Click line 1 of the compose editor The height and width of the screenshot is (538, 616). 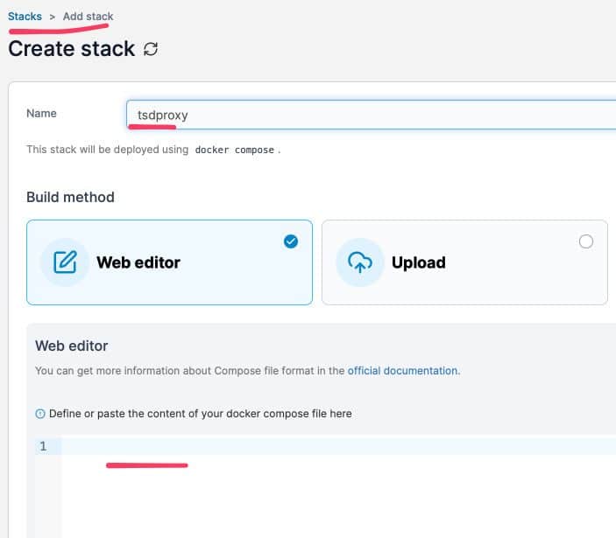click(x=338, y=446)
